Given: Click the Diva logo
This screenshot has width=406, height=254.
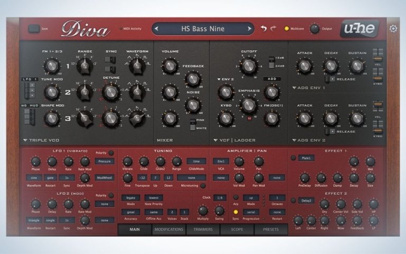Looking at the screenshot, I should click(85, 29).
